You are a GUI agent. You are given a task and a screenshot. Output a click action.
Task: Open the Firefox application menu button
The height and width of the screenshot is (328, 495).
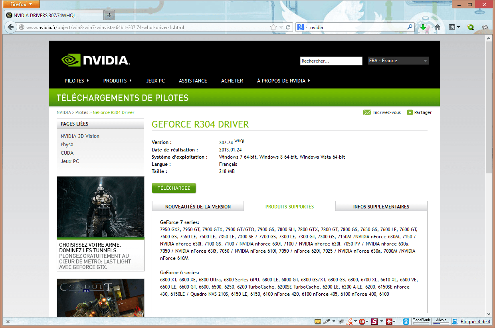[x=21, y=4]
